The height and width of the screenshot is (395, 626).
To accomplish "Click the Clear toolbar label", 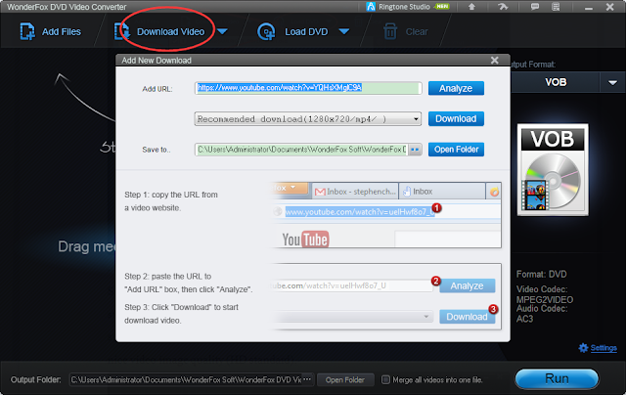I will pos(417,32).
